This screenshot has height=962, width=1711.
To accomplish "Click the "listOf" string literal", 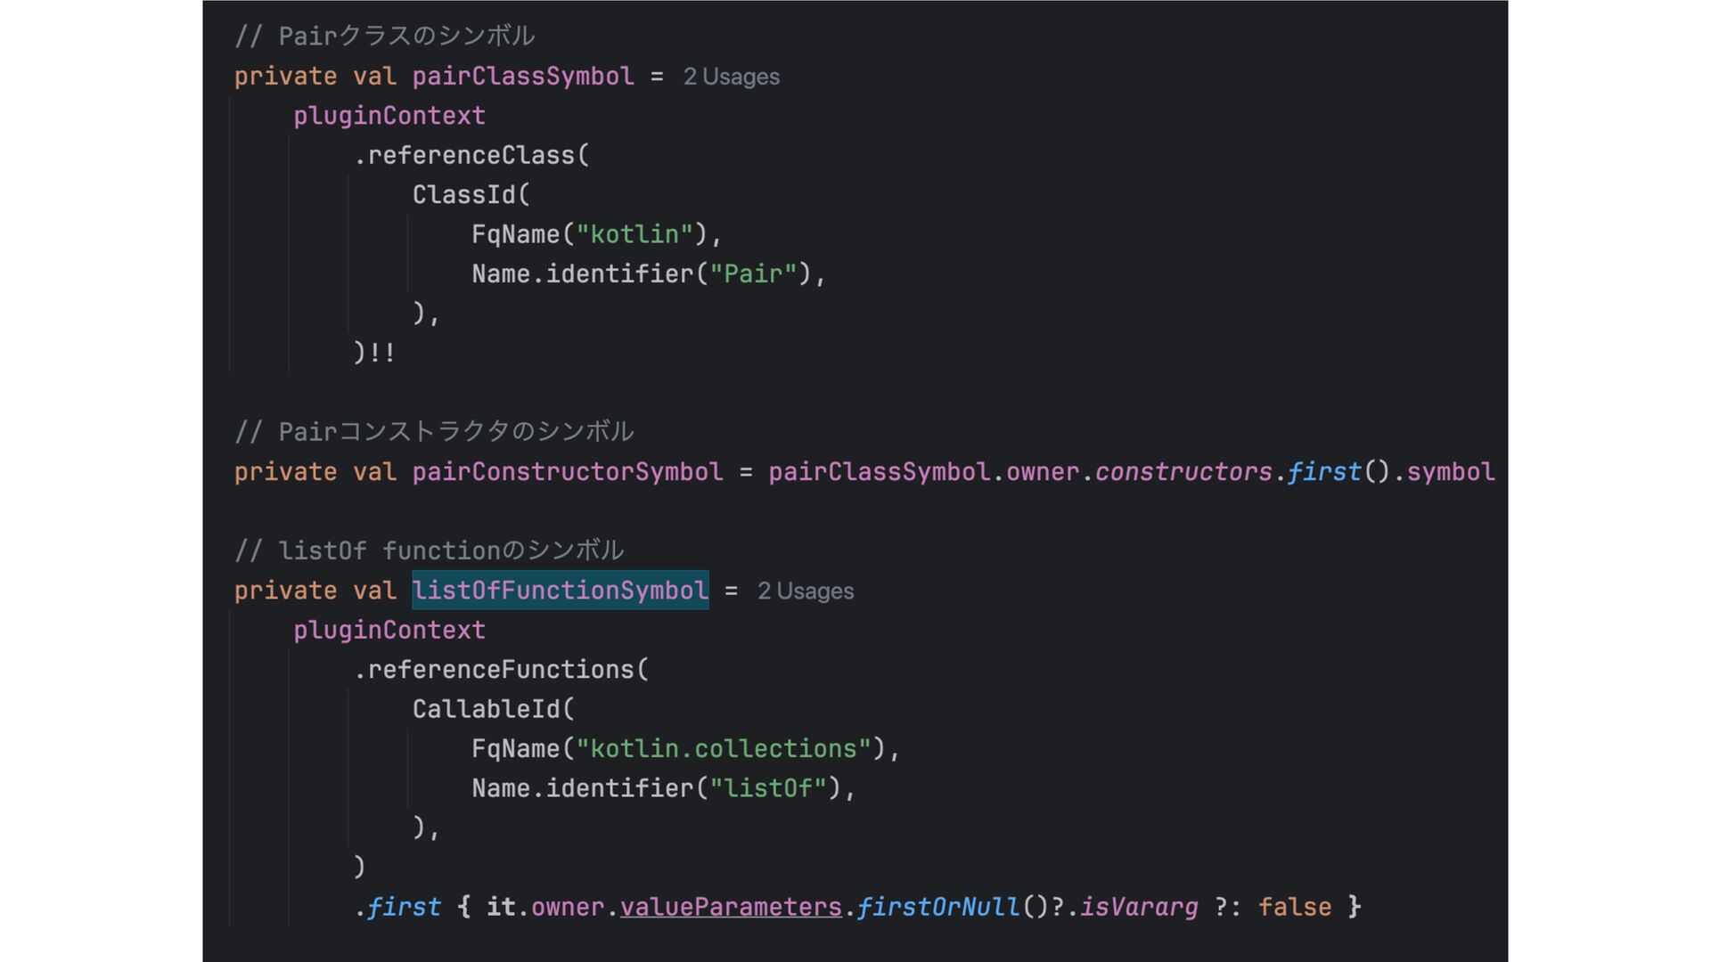I will 768,788.
